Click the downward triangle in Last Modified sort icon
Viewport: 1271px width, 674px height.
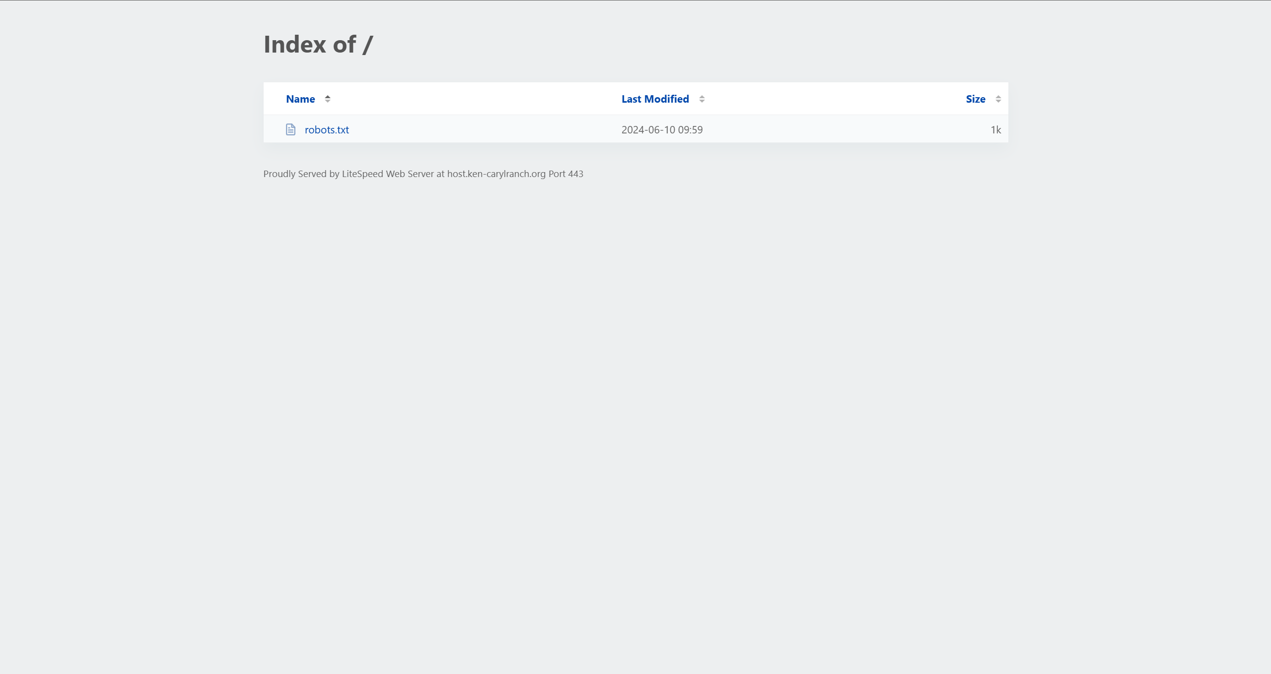pos(702,101)
